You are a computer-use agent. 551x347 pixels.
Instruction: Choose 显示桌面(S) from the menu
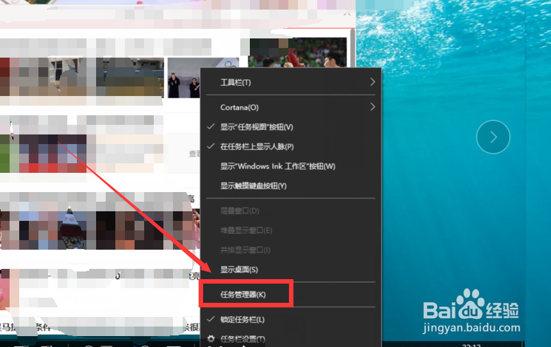click(x=291, y=270)
